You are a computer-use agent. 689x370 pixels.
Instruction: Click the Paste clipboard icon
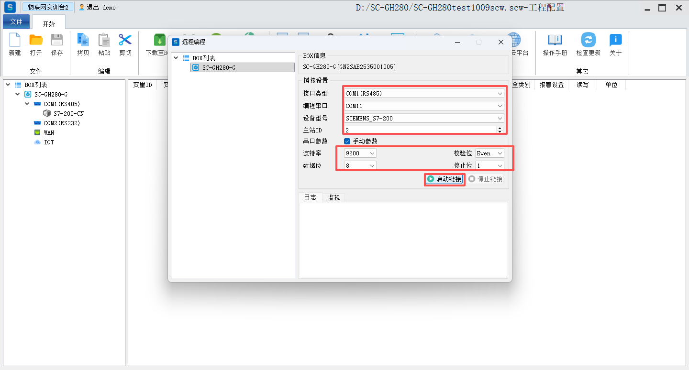point(104,40)
